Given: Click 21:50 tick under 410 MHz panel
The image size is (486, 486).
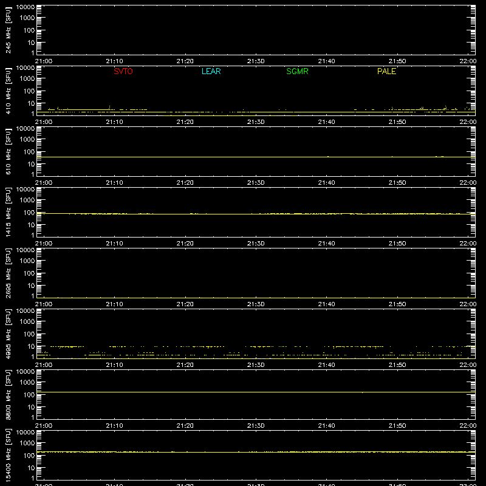Looking at the screenshot, I should [397, 122].
